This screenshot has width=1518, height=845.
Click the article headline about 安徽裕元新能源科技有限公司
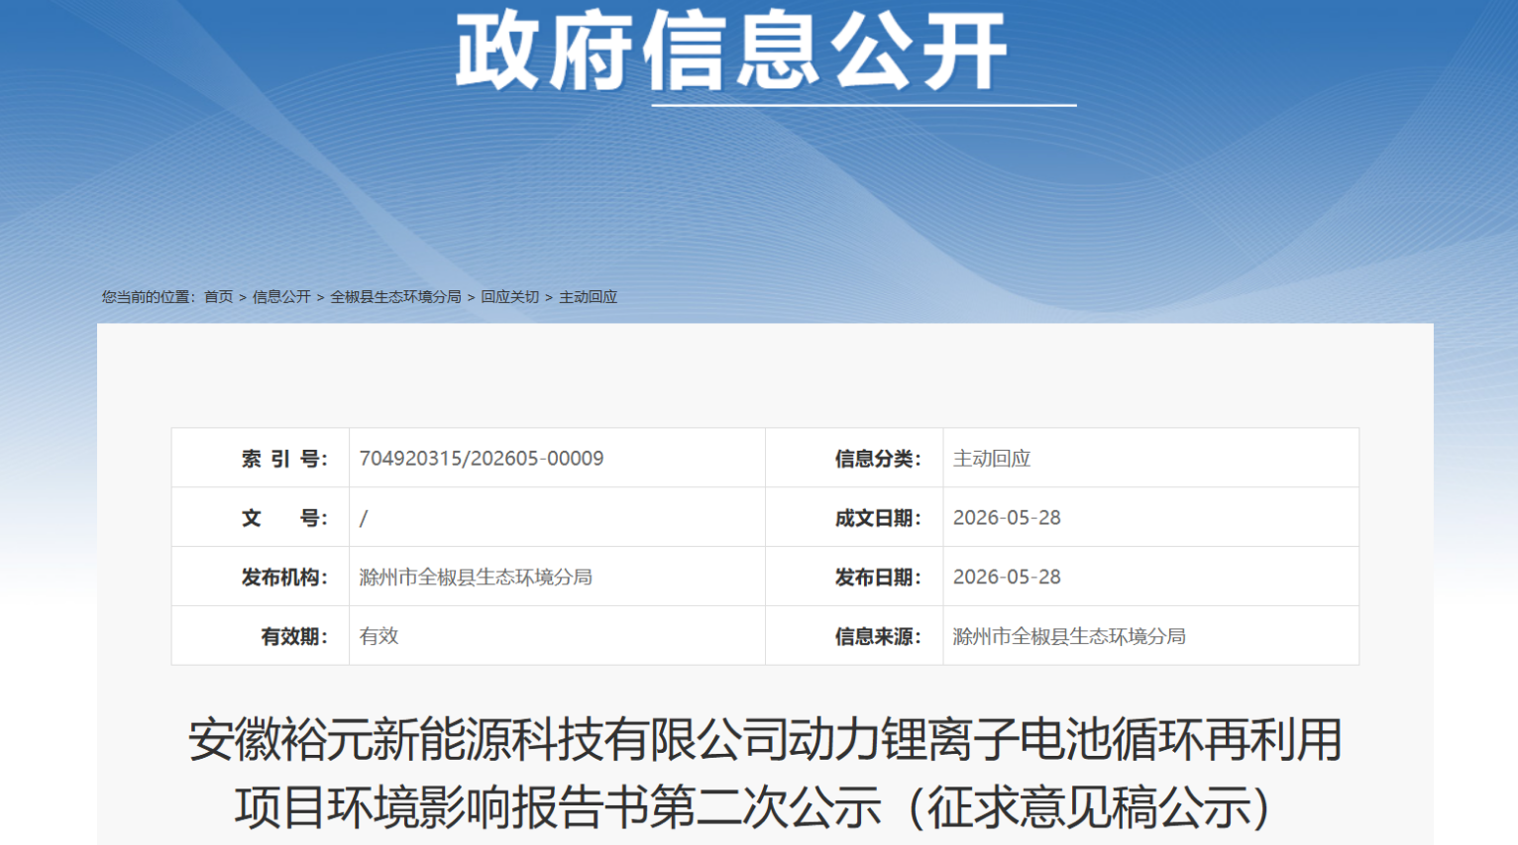(x=765, y=774)
